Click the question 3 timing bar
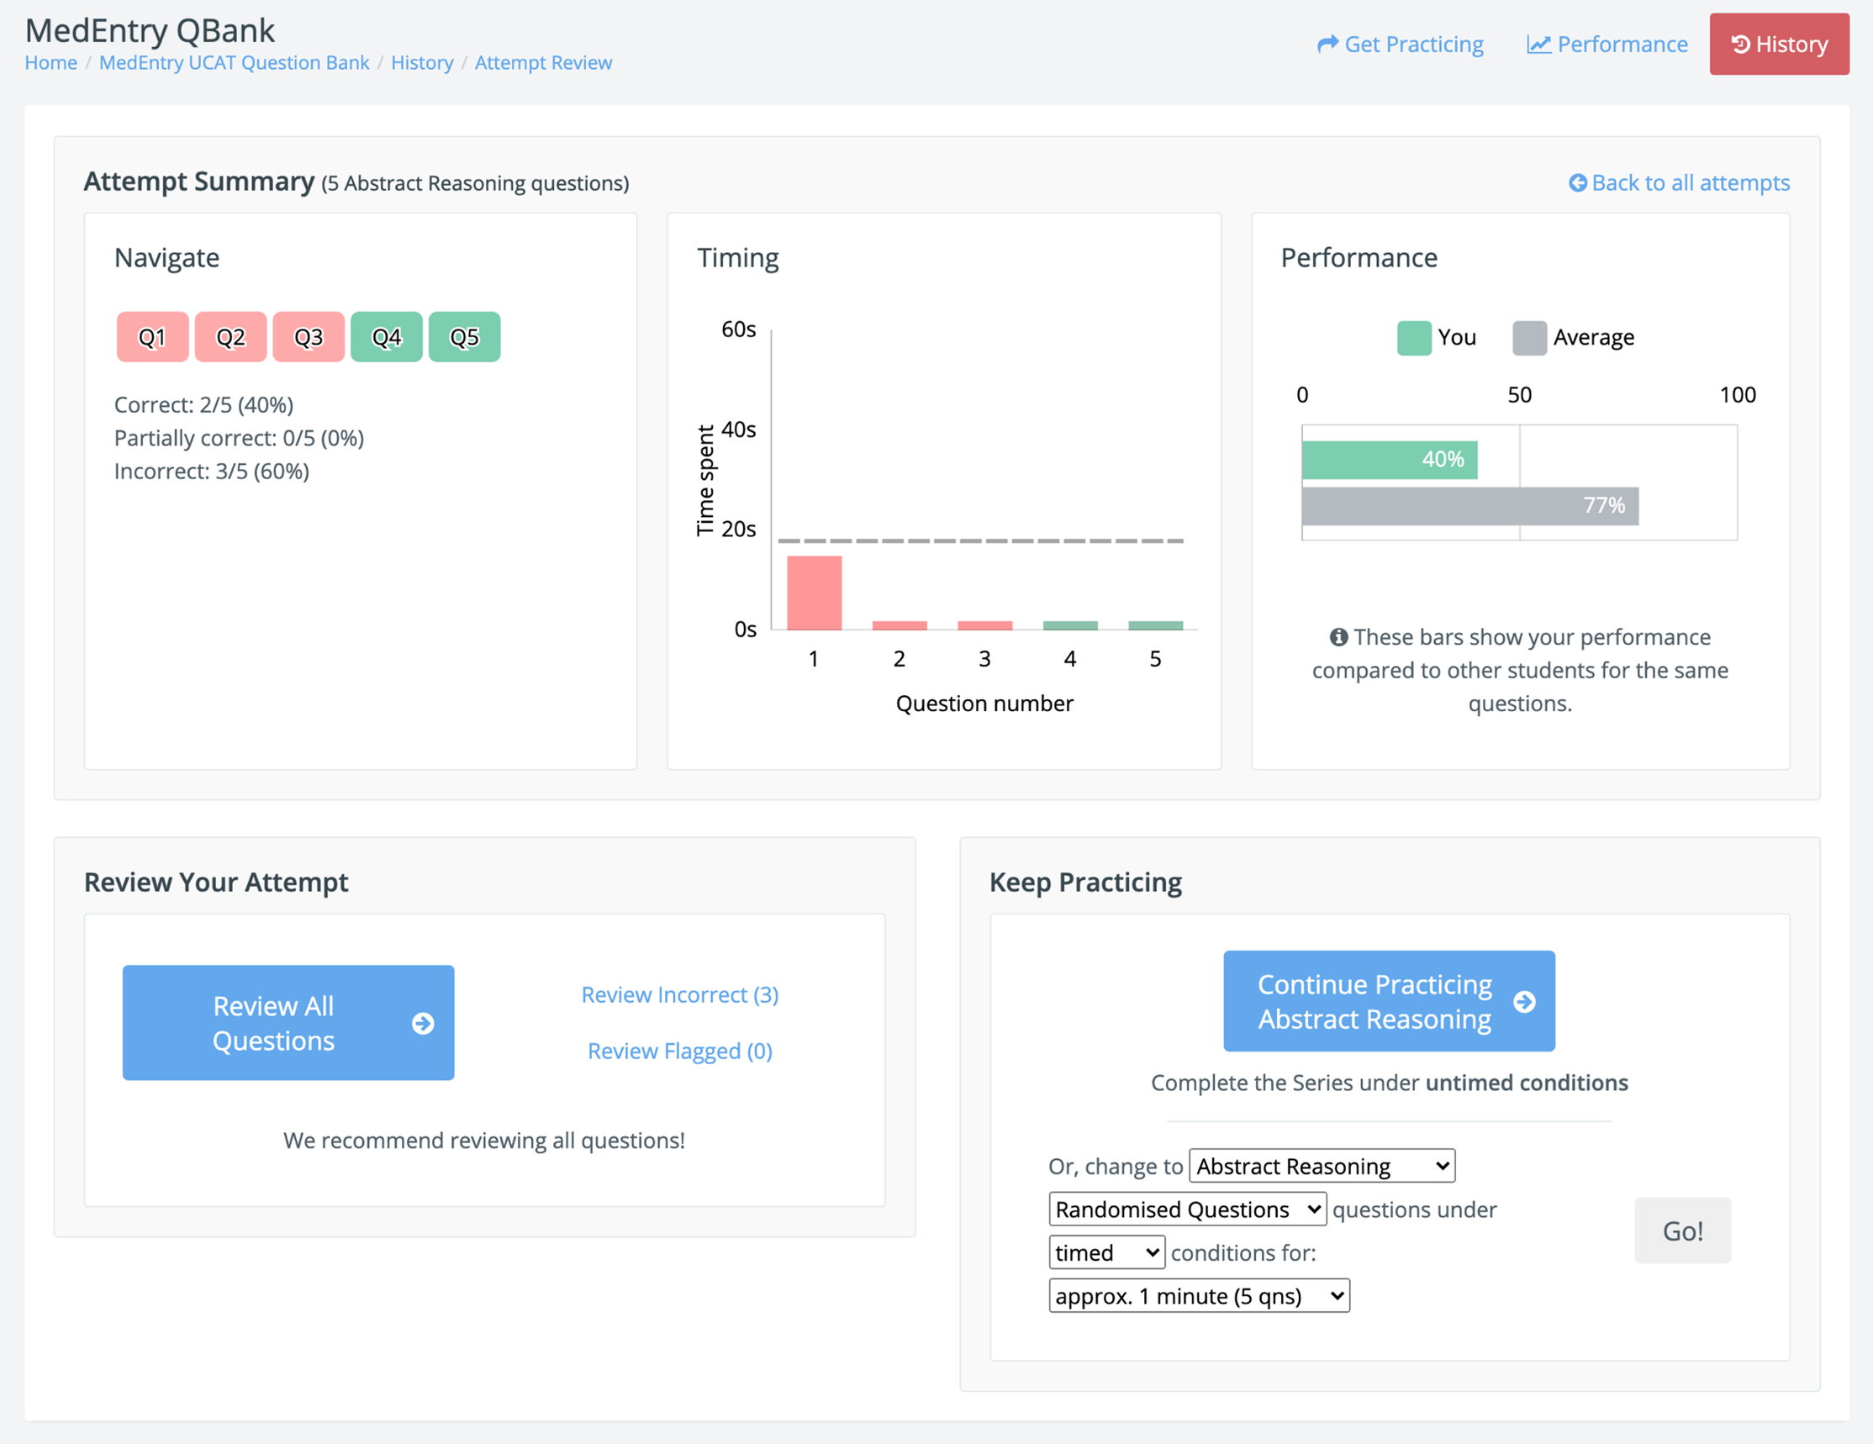The width and height of the screenshot is (1873, 1444). pos(984,625)
